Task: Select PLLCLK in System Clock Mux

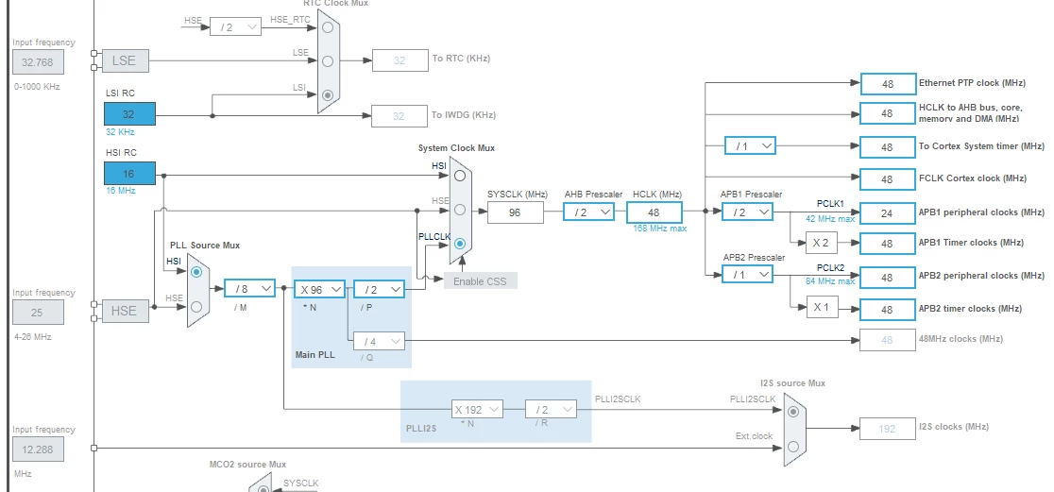Action: [x=460, y=244]
